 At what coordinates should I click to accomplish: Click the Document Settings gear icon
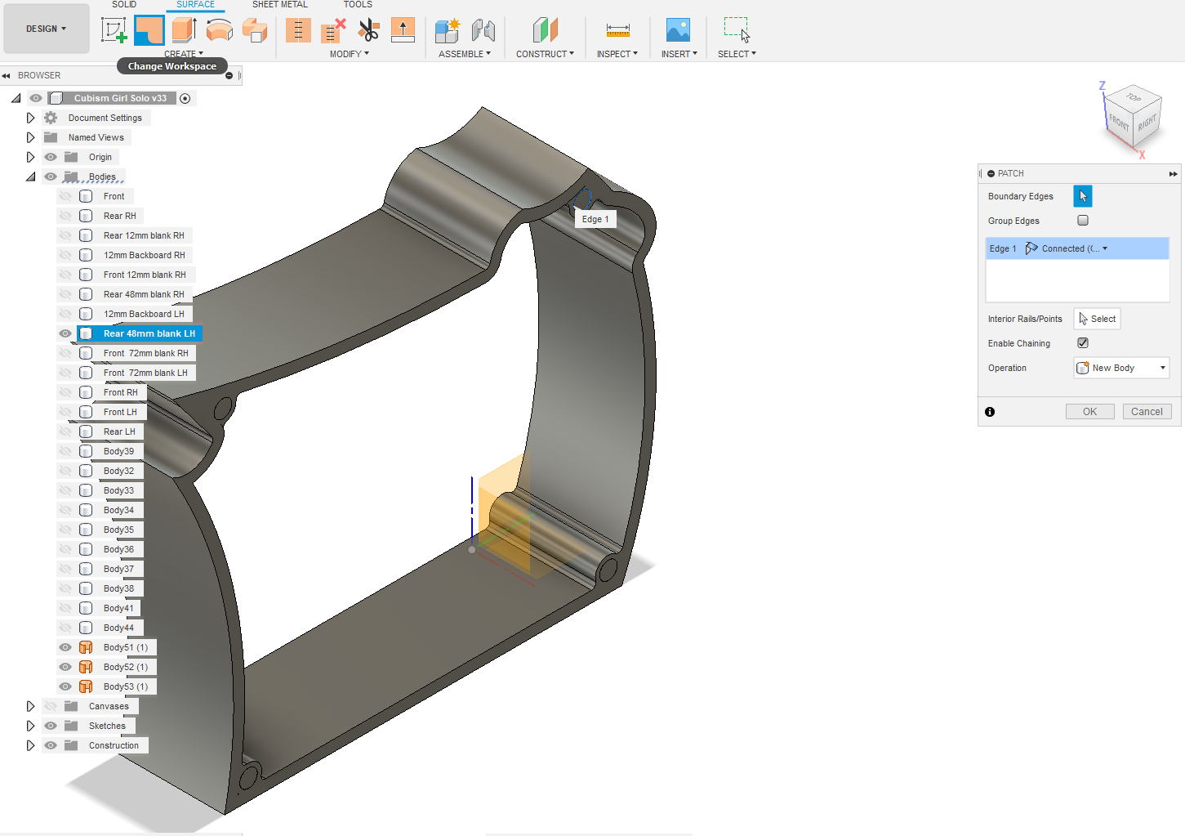51,118
